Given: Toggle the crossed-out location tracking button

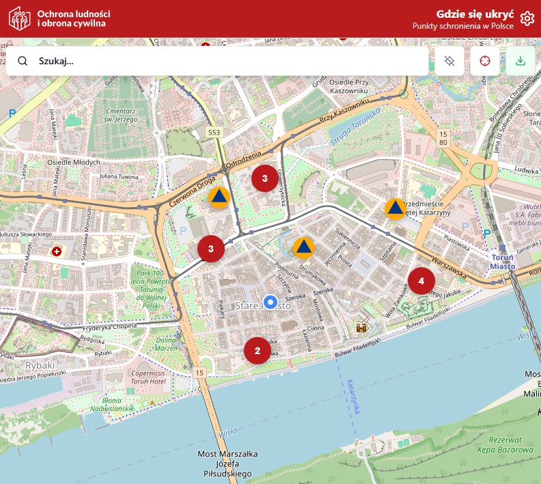Looking at the screenshot, I should 449,61.
